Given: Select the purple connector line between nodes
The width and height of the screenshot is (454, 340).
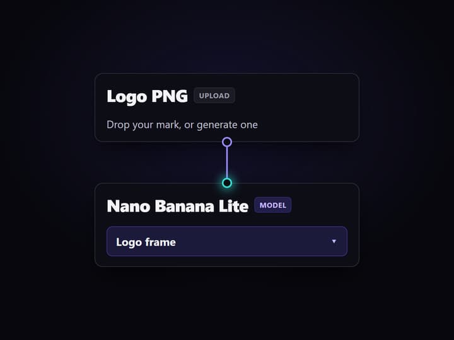Looking at the screenshot, I should click(x=227, y=162).
